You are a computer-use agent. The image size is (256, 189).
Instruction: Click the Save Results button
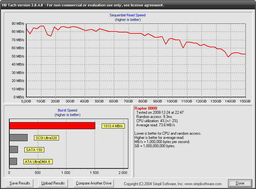pyautogui.click(x=20, y=183)
